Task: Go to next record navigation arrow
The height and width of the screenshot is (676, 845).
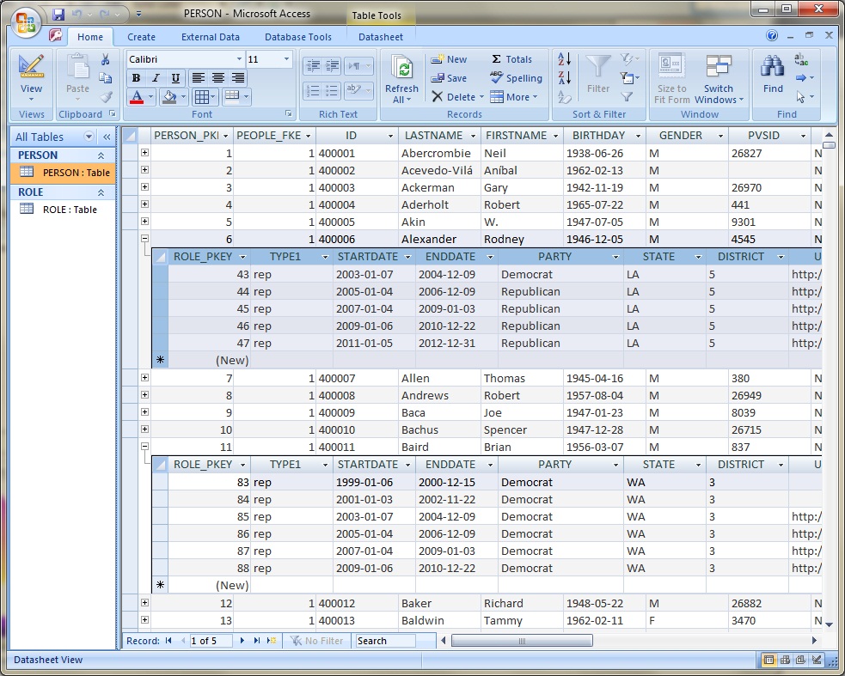Action: point(242,641)
